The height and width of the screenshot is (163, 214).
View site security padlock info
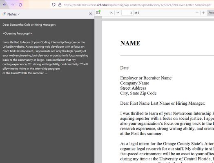point(60,5)
